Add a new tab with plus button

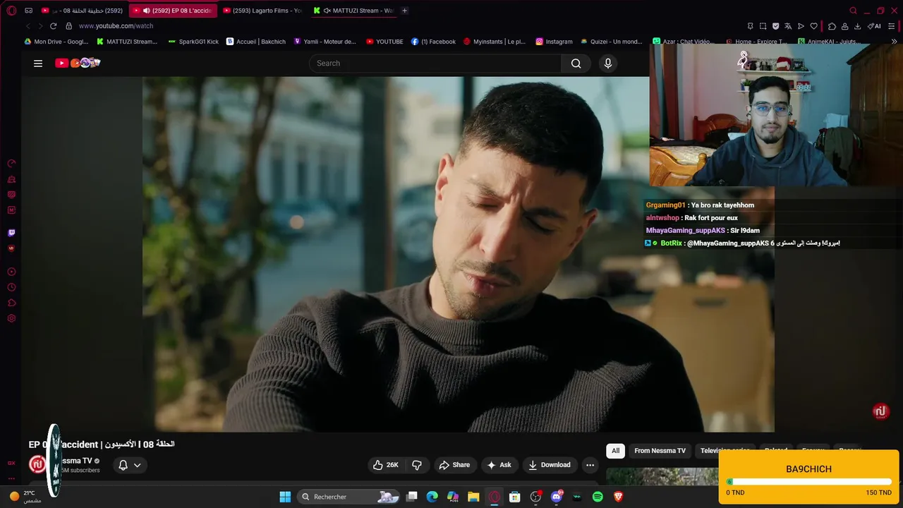point(404,11)
